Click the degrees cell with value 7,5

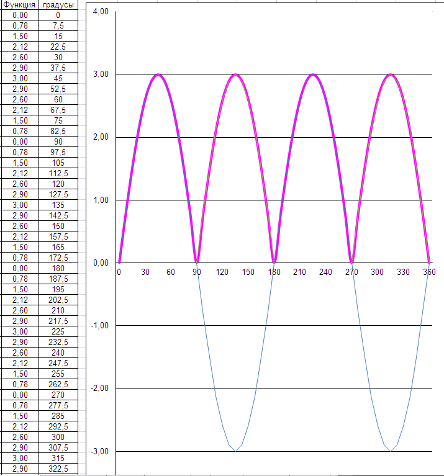click(x=58, y=26)
